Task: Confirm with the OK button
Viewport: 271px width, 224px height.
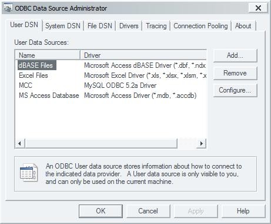Action: 101,211
